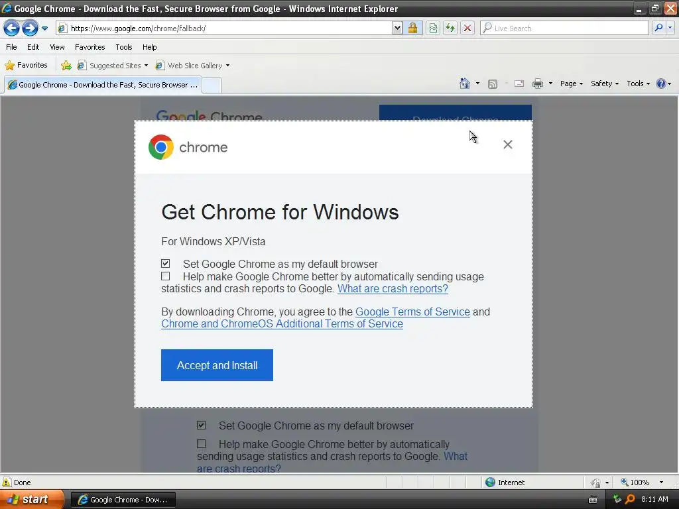Viewport: 679px width, 509px height.
Task: Open the Help menu
Action: coord(149,47)
